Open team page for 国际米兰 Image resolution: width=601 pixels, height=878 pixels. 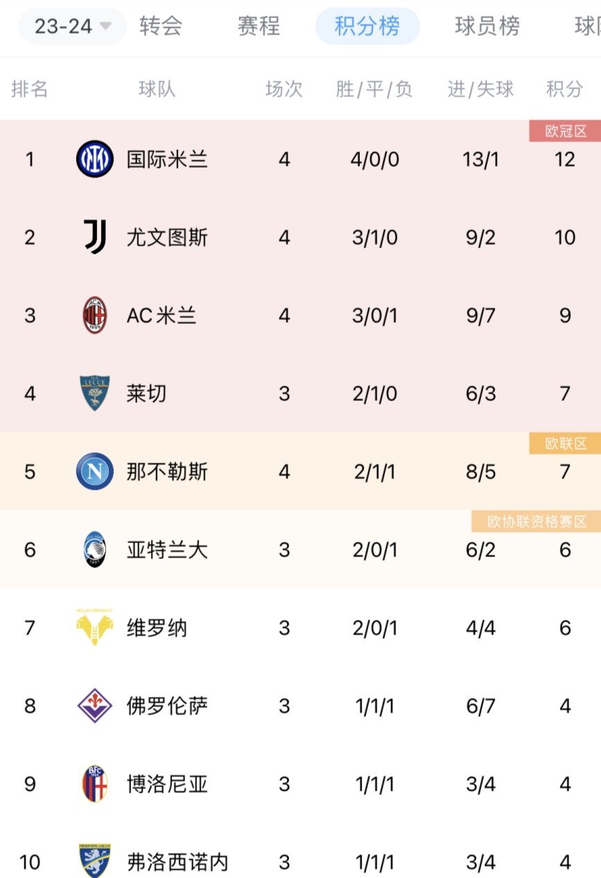tap(167, 160)
